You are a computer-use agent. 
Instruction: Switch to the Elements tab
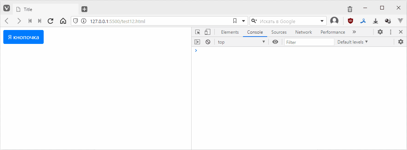point(230,32)
